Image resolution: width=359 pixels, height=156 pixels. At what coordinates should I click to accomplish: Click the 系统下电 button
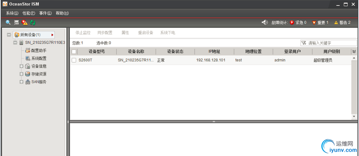[x=167, y=33]
